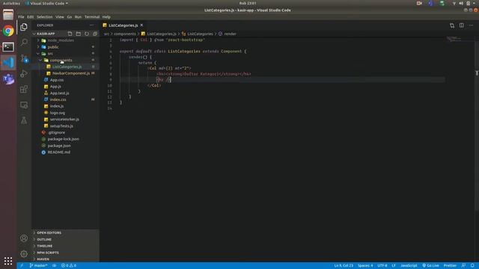
Task: Open editor More Actions ellipsis
Action: pyautogui.click(x=471, y=25)
